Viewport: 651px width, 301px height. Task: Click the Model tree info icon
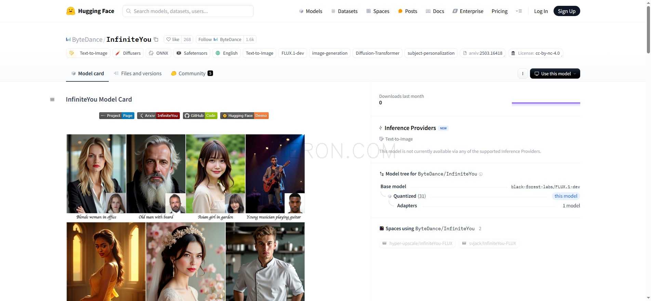tap(480, 174)
